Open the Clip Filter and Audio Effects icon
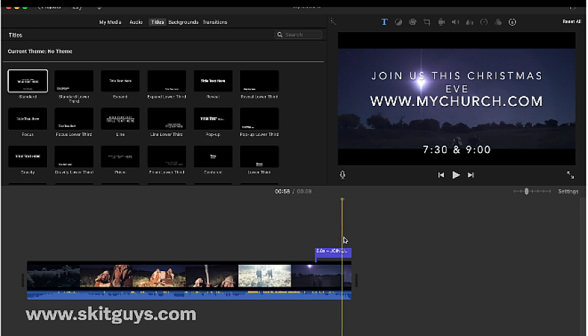Image resolution: width=588 pixels, height=336 pixels. [498, 22]
